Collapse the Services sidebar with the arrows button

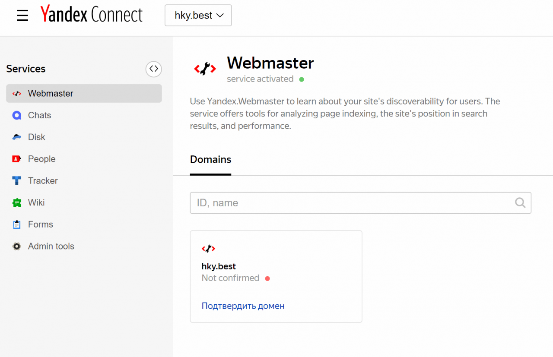click(154, 69)
